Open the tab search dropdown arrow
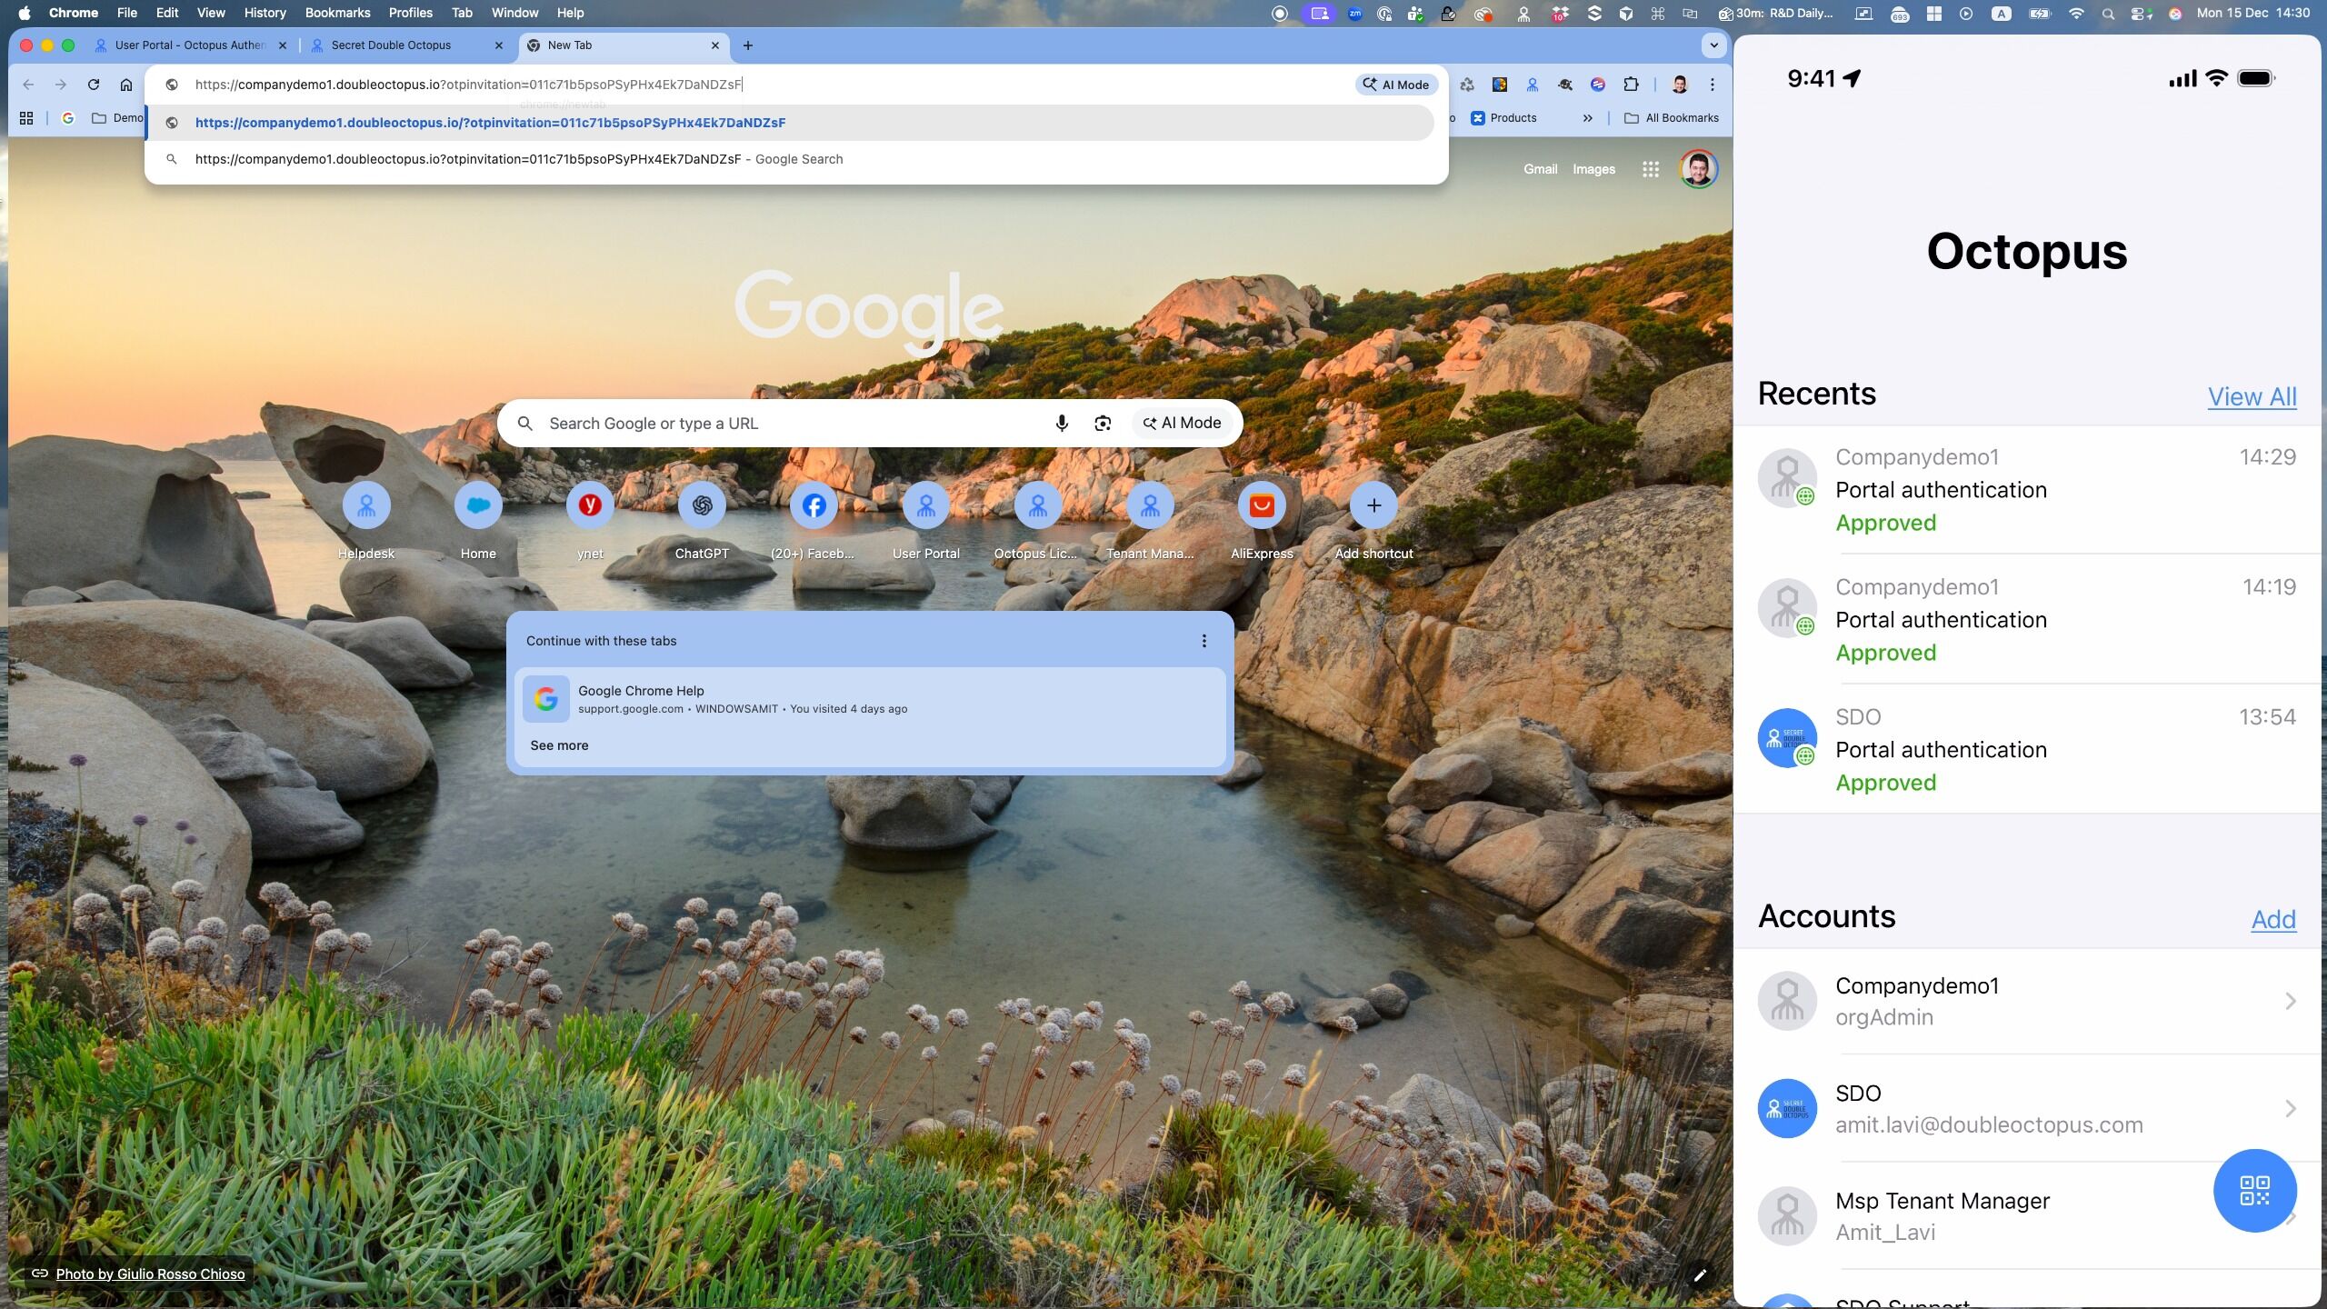The width and height of the screenshot is (2327, 1309). click(x=1713, y=45)
